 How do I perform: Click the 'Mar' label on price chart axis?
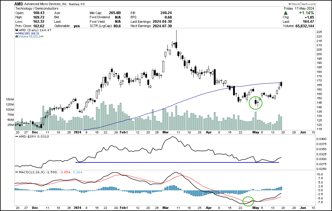tap(165, 132)
